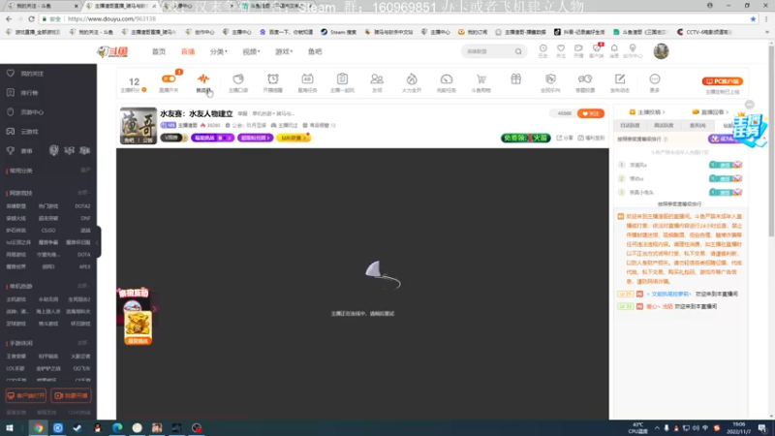Click the grey minus circle above the chat panel
The image size is (775, 436).
[x=749, y=105]
